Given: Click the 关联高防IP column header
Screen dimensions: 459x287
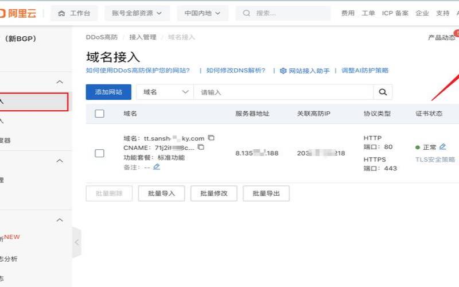Looking at the screenshot, I should coord(313,114).
